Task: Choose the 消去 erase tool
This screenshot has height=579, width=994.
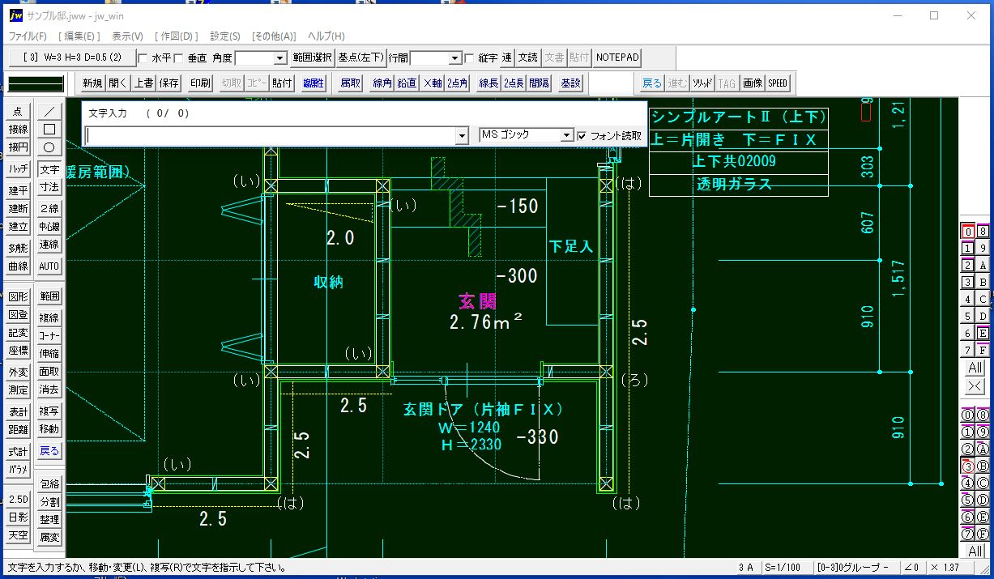Action: tap(49, 390)
